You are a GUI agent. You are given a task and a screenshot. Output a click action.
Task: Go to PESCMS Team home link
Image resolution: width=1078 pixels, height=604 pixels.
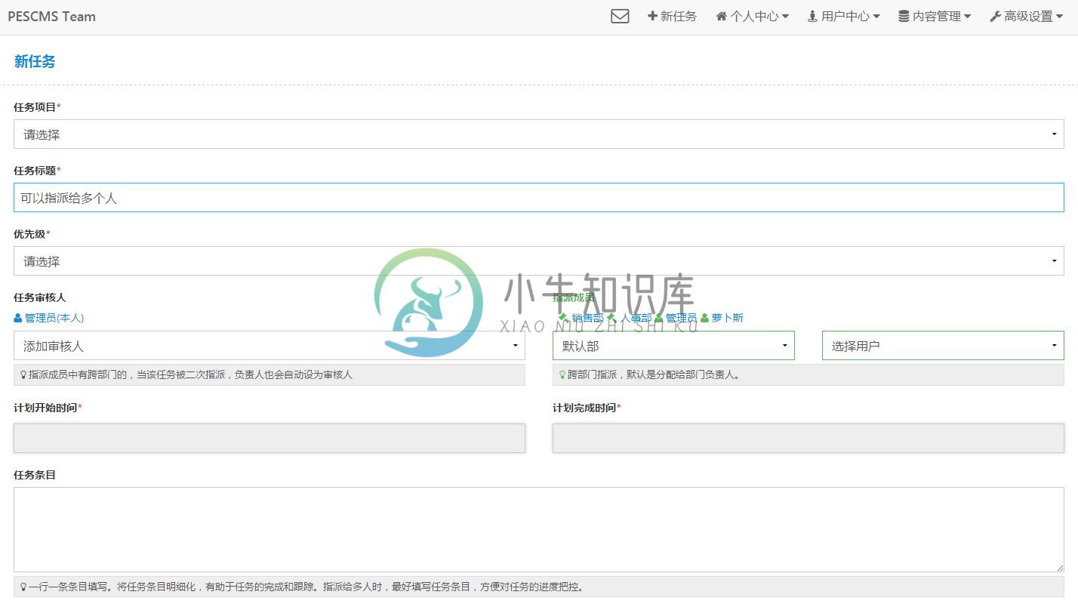click(x=51, y=16)
